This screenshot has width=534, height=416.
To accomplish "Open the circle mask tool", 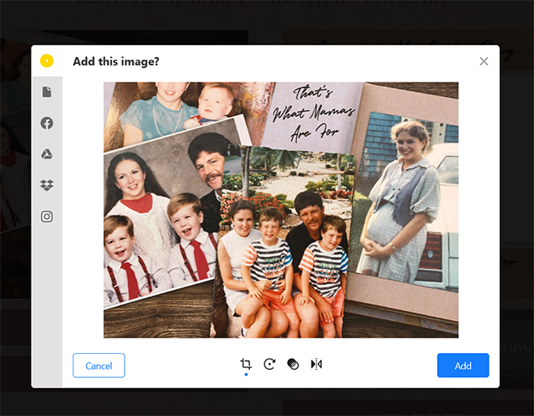I will coord(293,364).
